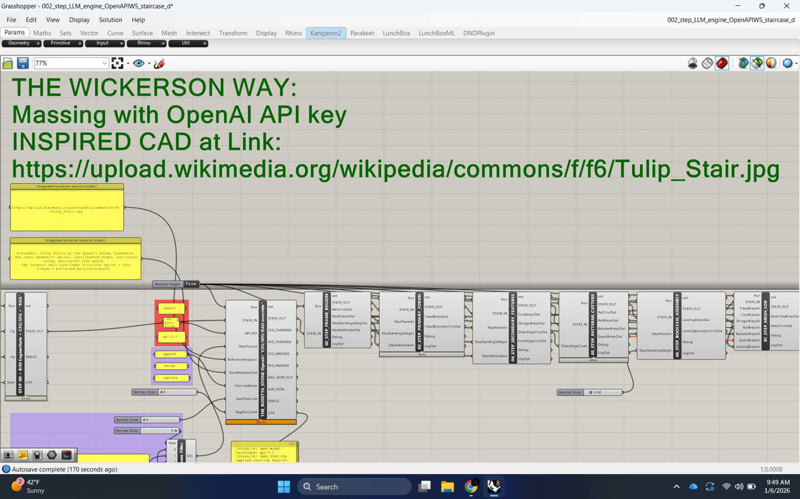Select the 'gpt-5.2' yellow panel
Image resolution: width=800 pixels, height=499 pixels.
[x=171, y=337]
